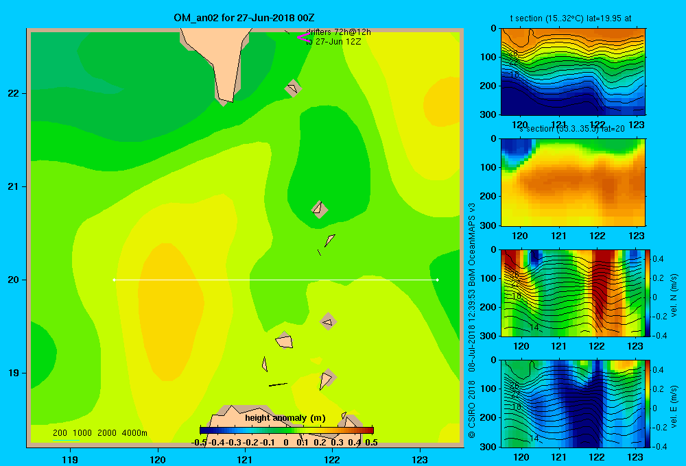Viewport: 686px width, 466px height.
Task: Click the '2000' depth contour legend entry
Action: [x=107, y=433]
